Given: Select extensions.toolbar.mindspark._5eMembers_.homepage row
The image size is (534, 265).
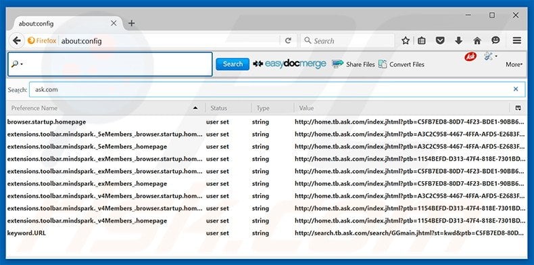Looking at the screenshot, I should pyautogui.click(x=266, y=147).
